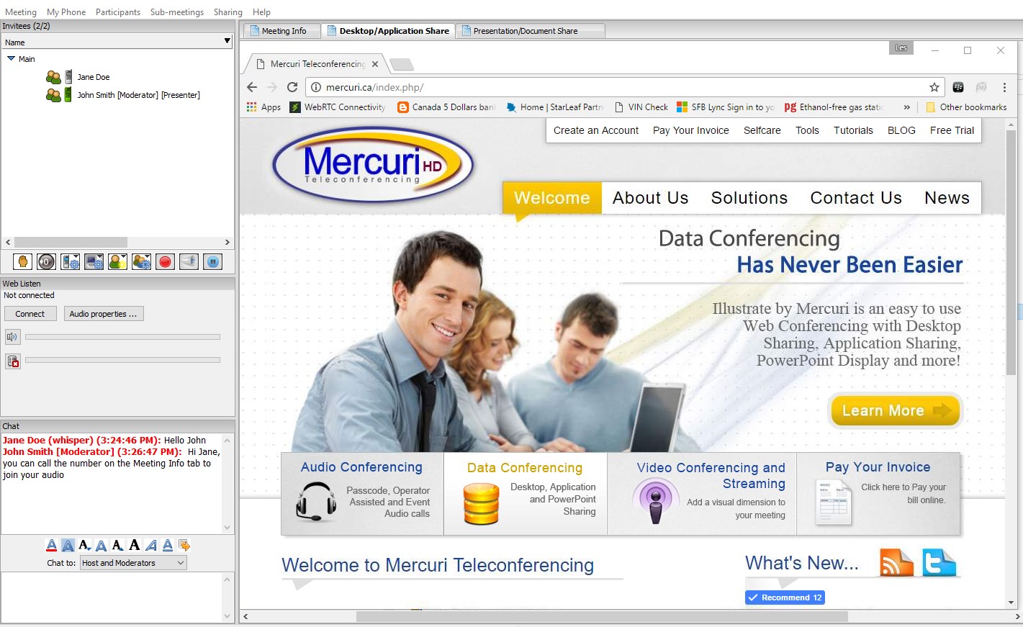Click the *0 operator assistance icon
Viewport: 1023px width, 627px height.
pos(46,261)
